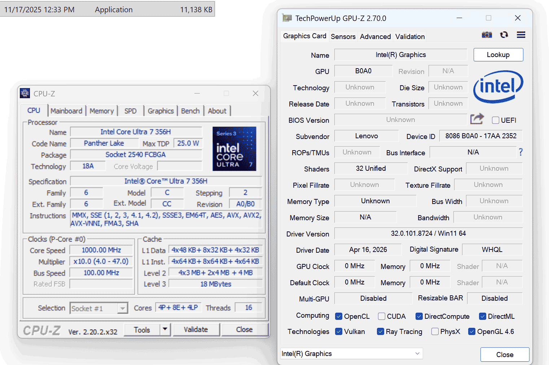
Task: Click the Device ID field in GPU-Z
Action: pyautogui.click(x=481, y=136)
